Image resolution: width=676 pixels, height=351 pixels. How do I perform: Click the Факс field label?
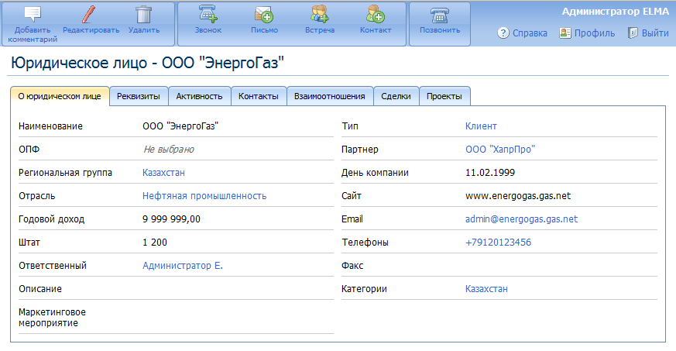click(352, 266)
